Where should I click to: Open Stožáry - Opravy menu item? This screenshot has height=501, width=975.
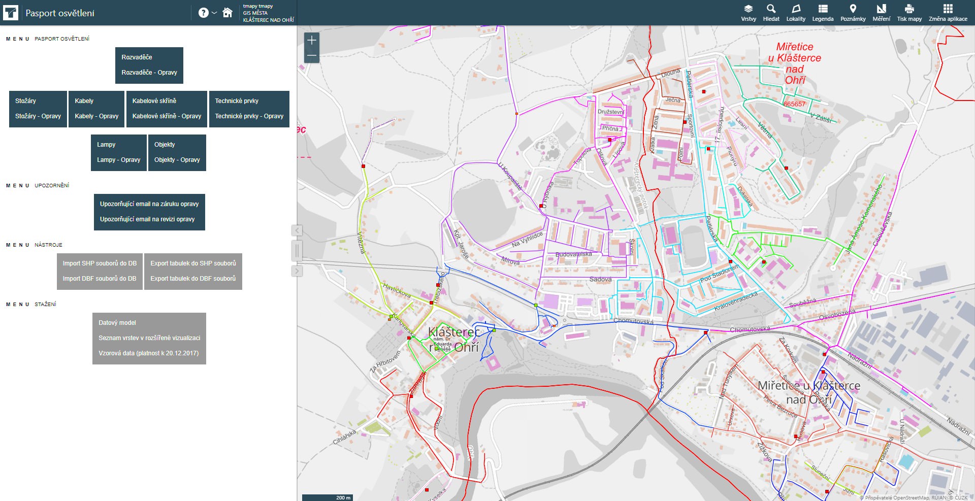(38, 116)
